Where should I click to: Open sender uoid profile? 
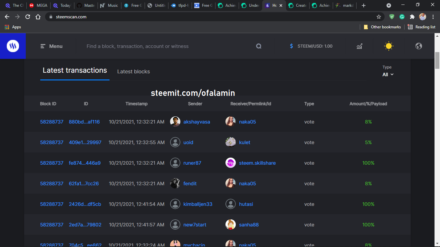[188, 142]
